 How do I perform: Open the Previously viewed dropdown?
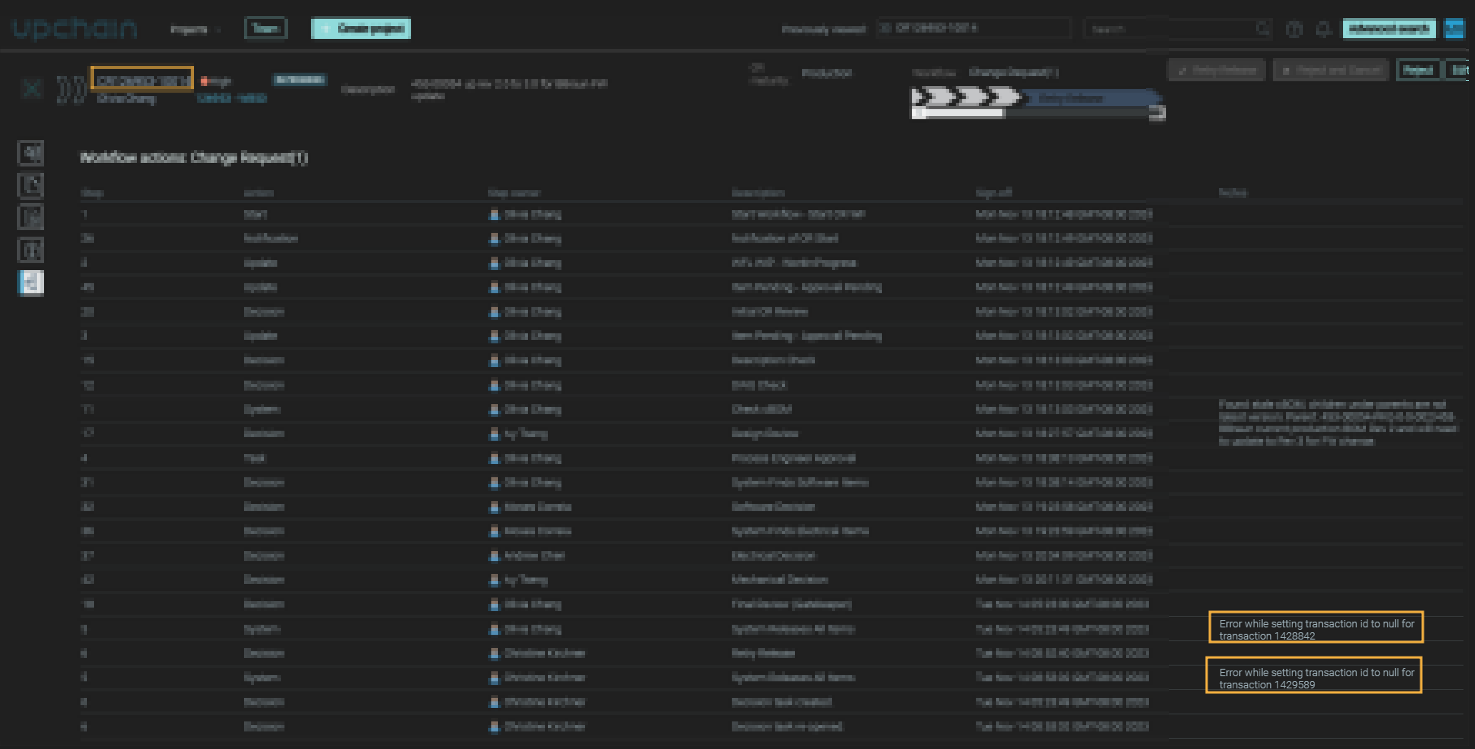click(973, 28)
